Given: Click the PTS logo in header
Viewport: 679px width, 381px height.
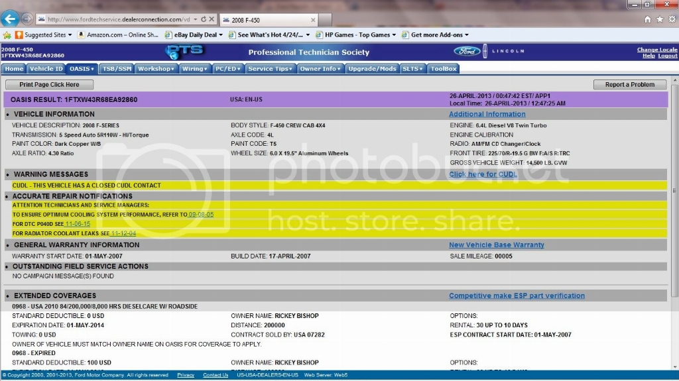Looking at the screenshot, I should [184, 52].
